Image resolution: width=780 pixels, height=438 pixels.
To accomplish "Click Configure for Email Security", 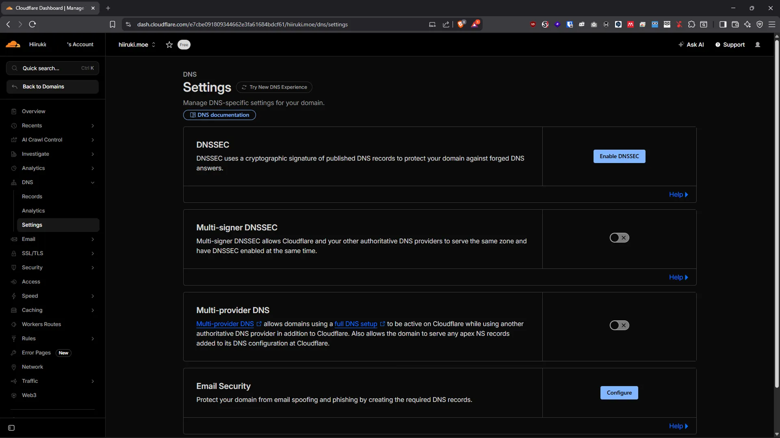I will tap(619, 393).
